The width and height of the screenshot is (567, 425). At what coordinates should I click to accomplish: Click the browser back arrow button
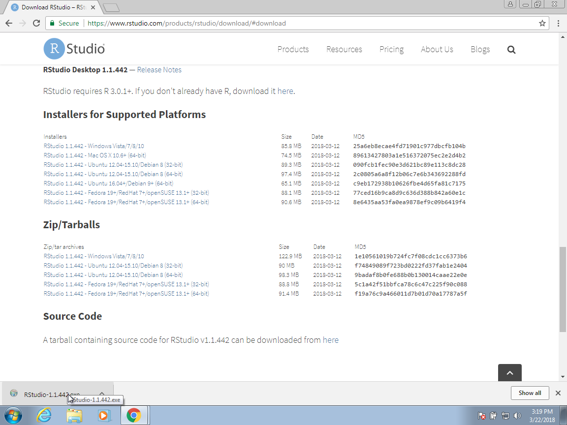click(9, 23)
